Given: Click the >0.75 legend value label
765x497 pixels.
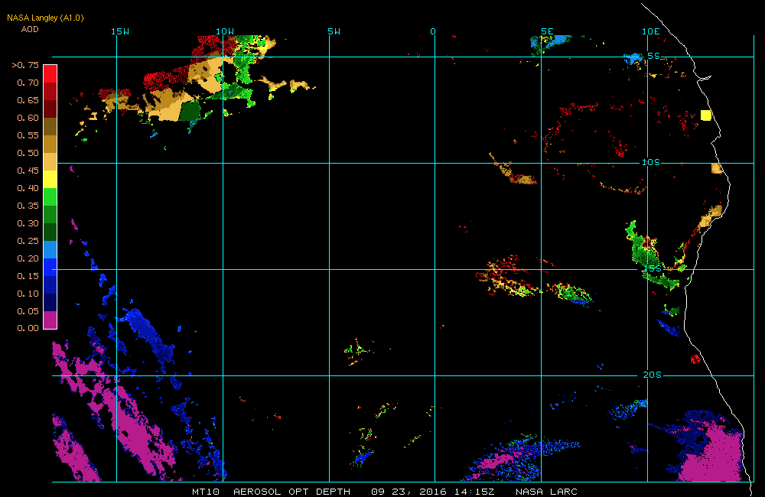Looking at the screenshot, I should 25,65.
